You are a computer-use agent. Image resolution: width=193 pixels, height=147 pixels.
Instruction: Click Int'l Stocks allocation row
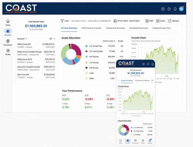click(105, 56)
